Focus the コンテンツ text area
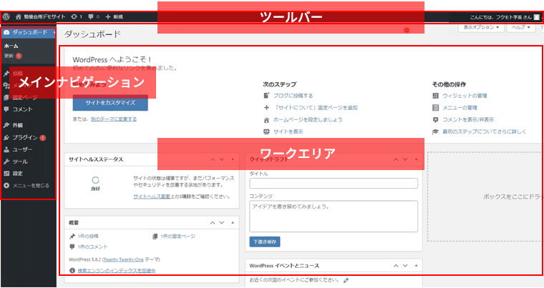The image size is (544, 288). [334, 217]
